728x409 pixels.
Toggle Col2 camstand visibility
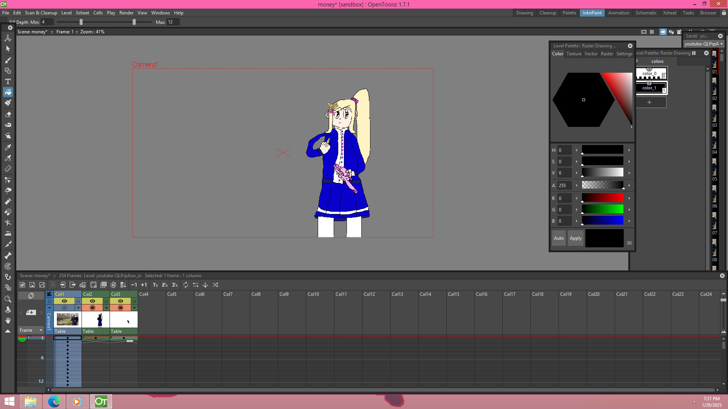coord(93,308)
